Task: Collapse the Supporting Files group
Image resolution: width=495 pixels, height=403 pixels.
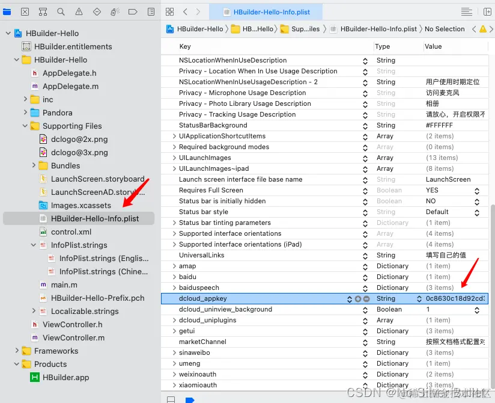Action: (x=25, y=126)
